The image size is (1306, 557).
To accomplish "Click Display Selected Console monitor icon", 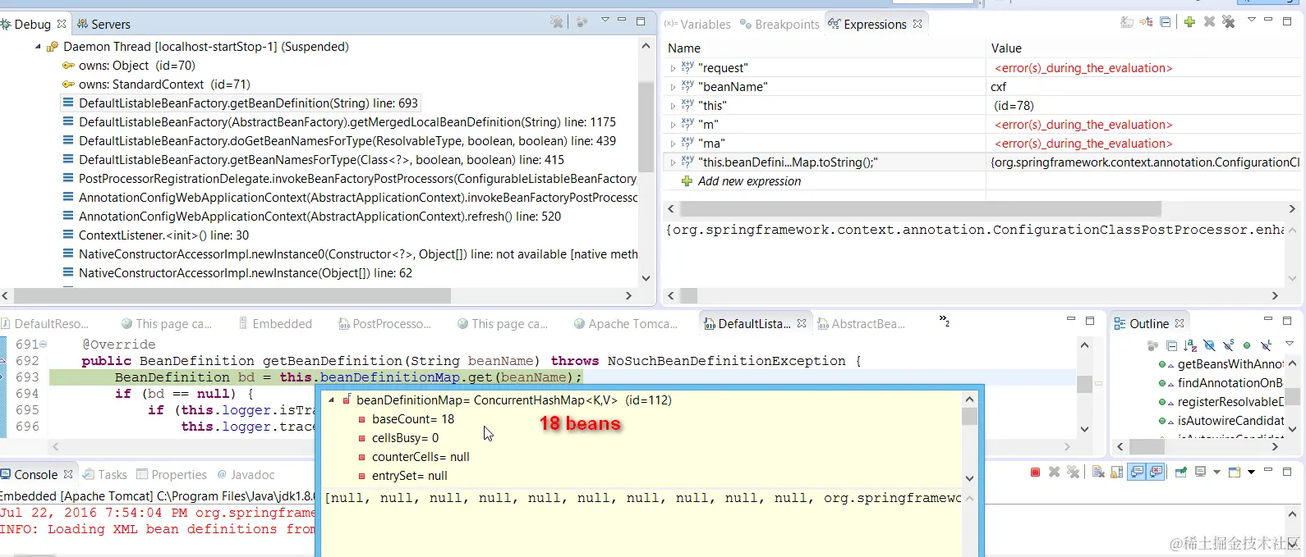I will (x=1201, y=472).
